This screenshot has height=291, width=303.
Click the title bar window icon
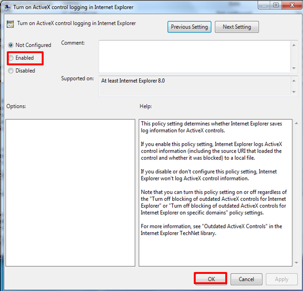pyautogui.click(x=8, y=7)
